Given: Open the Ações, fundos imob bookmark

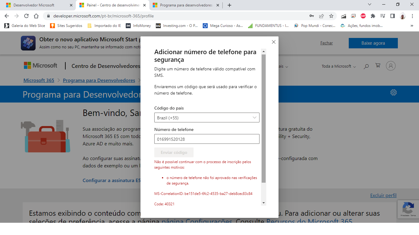Looking at the screenshot, I should click(362, 26).
